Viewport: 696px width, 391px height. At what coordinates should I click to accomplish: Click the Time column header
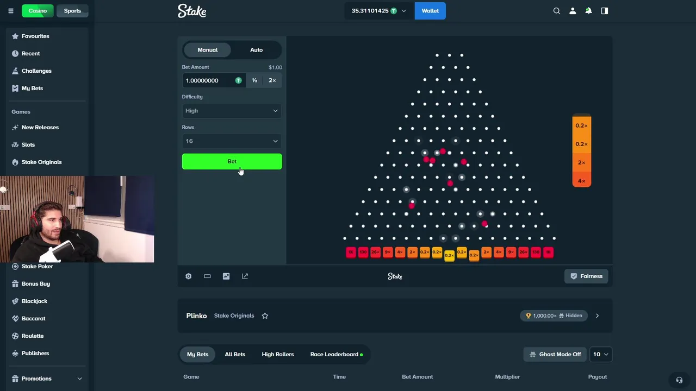(339, 377)
